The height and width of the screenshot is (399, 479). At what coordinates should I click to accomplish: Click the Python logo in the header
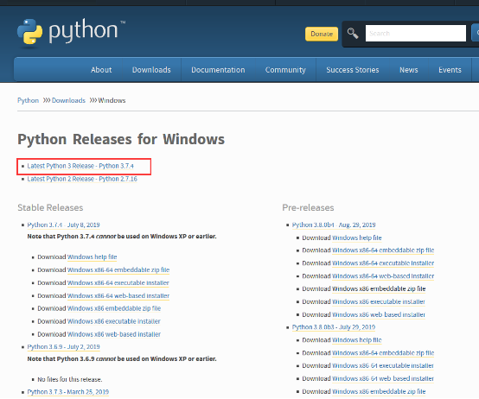tap(71, 32)
